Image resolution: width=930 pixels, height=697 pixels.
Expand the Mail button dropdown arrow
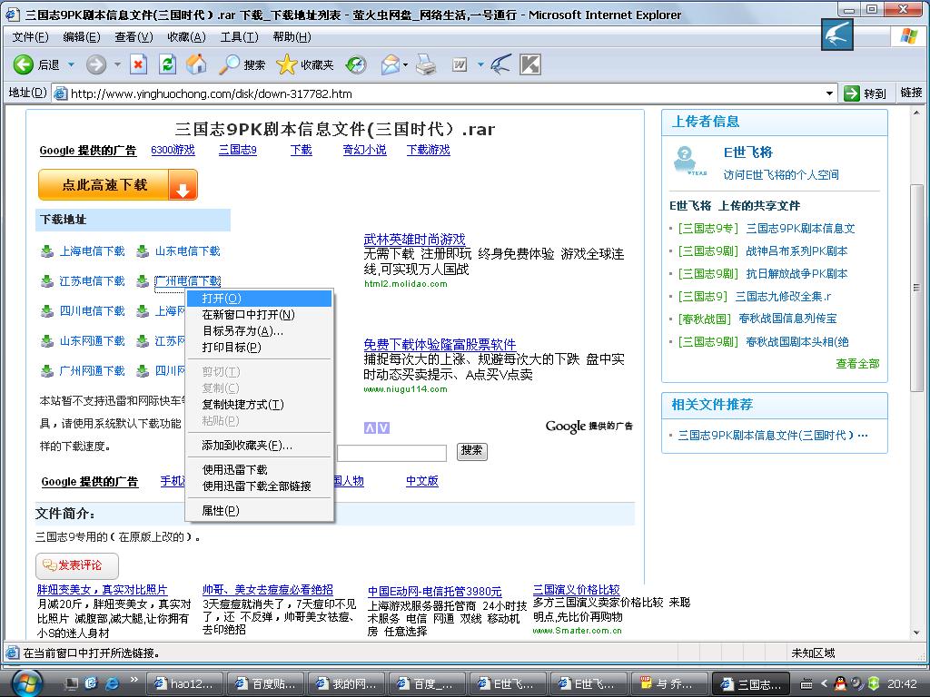[x=405, y=64]
